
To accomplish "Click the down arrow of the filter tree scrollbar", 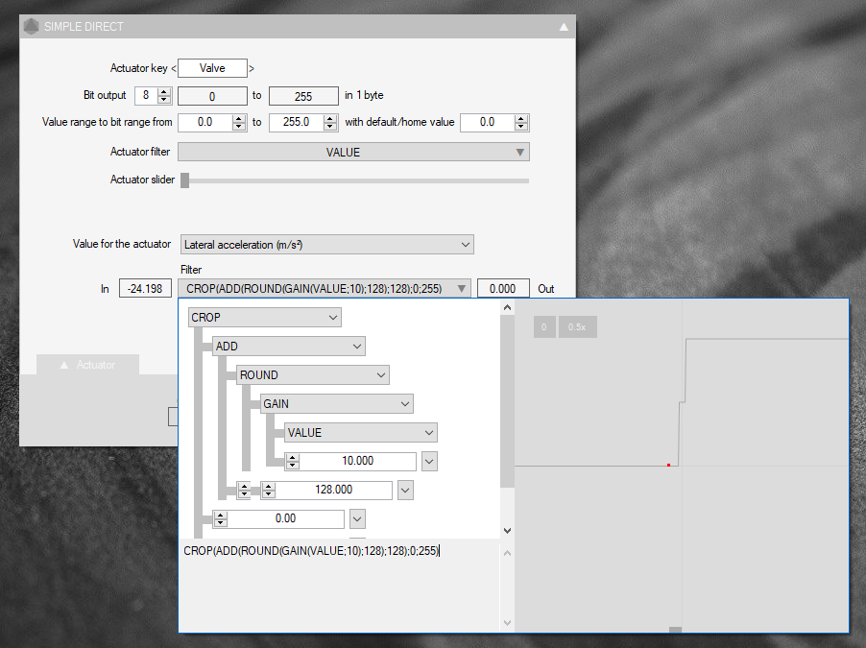I will (x=507, y=530).
